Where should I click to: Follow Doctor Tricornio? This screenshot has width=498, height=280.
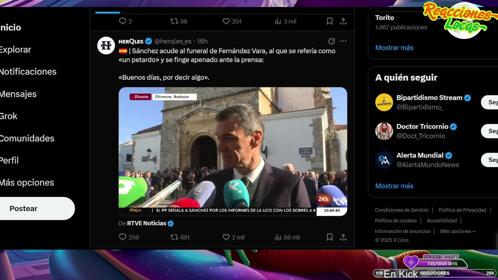pyautogui.click(x=490, y=131)
